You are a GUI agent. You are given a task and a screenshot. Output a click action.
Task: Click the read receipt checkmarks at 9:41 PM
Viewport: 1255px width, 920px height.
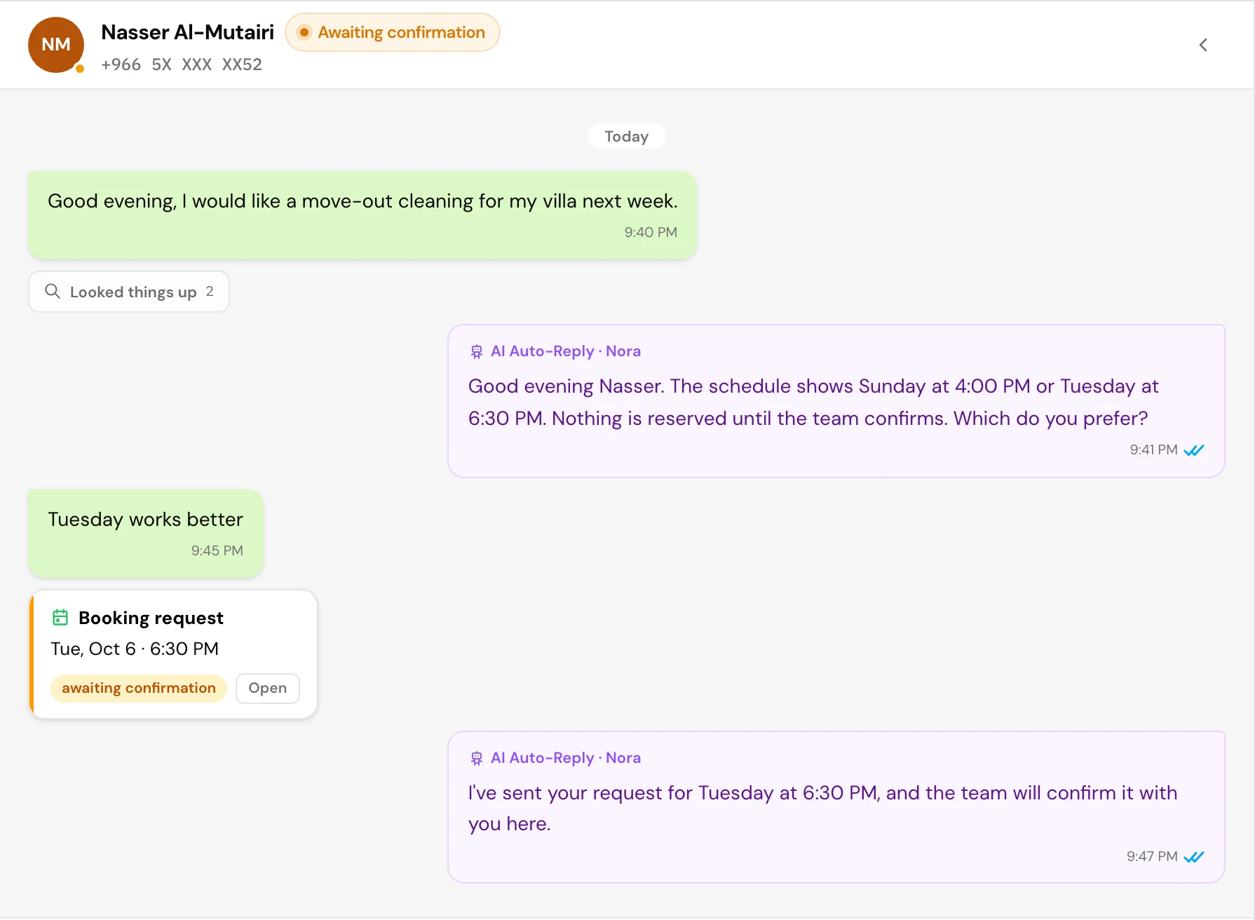(x=1193, y=450)
